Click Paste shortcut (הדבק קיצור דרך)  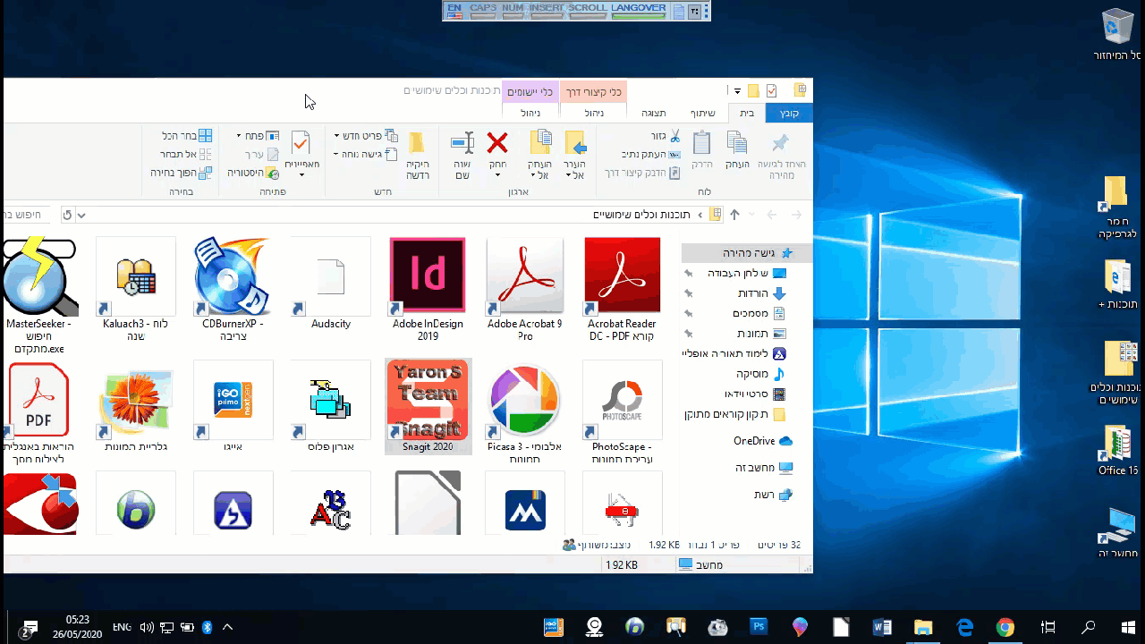[643, 173]
